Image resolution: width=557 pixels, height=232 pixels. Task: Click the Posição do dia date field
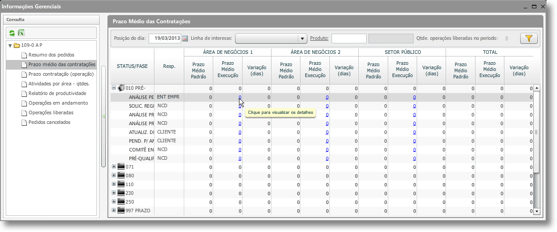165,39
